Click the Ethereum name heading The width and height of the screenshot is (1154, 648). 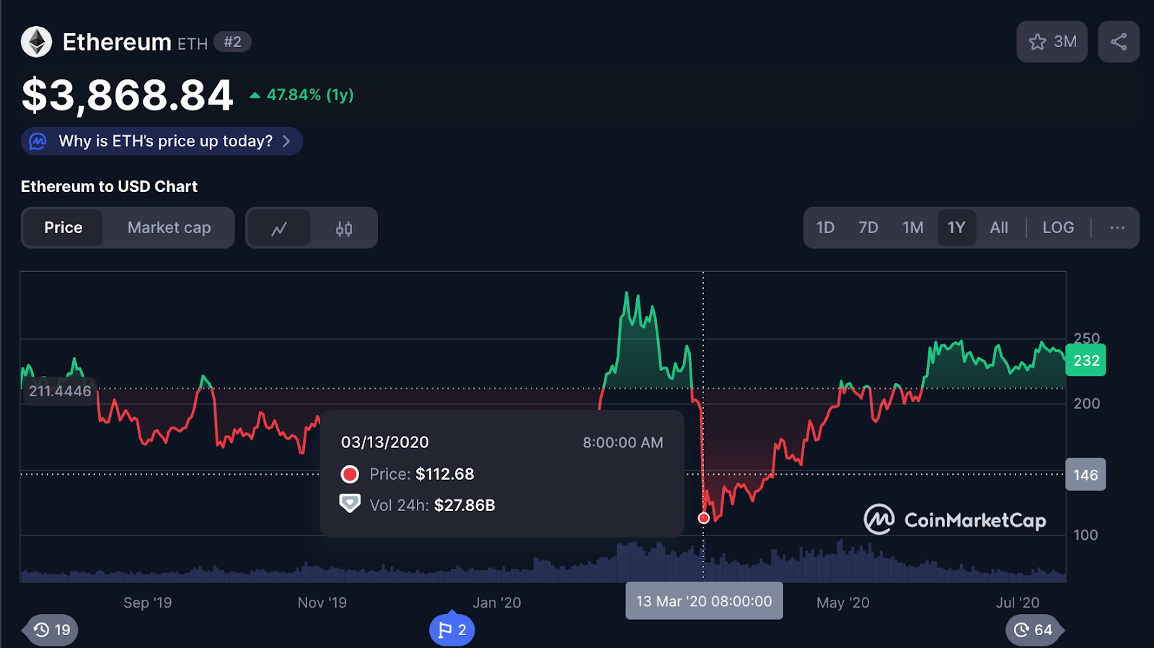117,42
